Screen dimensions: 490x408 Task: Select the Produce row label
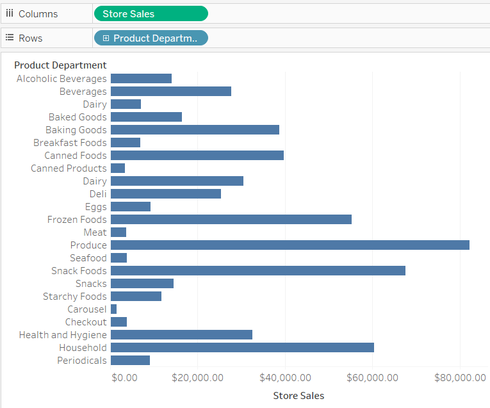(88, 245)
